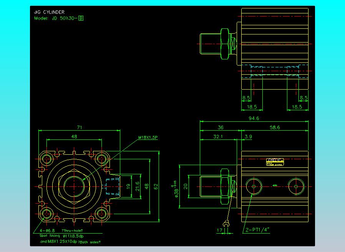
Task: Select the M8X1.25X10dp thread note
Action: (62, 242)
